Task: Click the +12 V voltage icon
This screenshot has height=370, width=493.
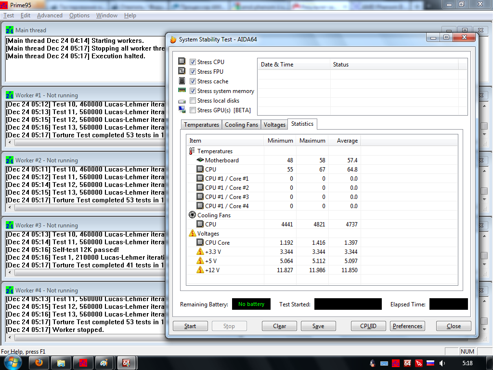Action: (x=200, y=270)
